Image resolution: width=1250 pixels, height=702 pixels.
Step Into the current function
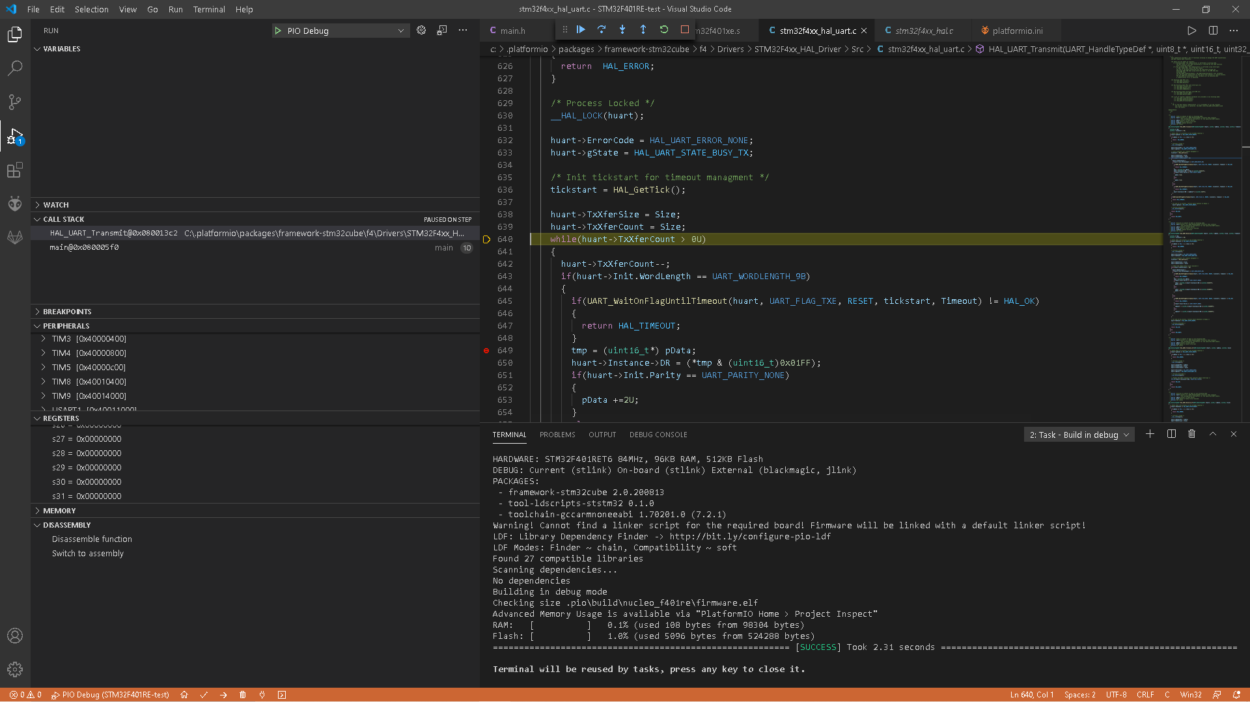(x=622, y=29)
